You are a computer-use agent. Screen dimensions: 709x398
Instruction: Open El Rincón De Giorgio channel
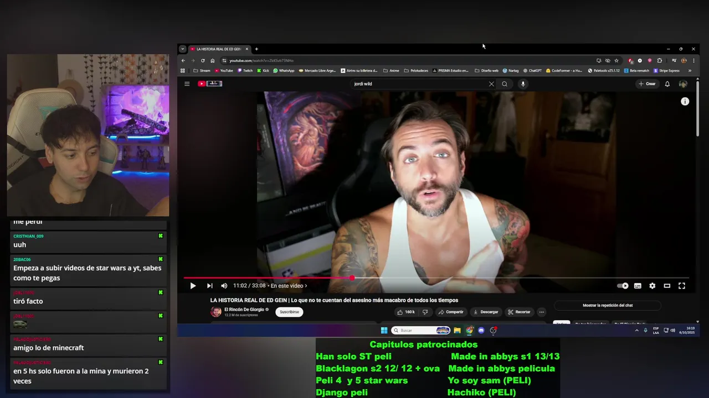(244, 310)
